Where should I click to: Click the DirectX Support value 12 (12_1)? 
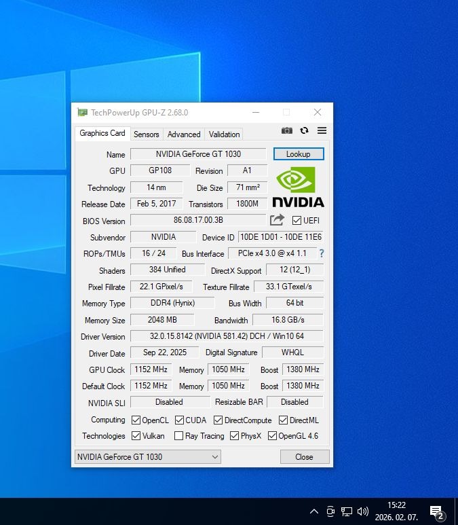tap(294, 270)
